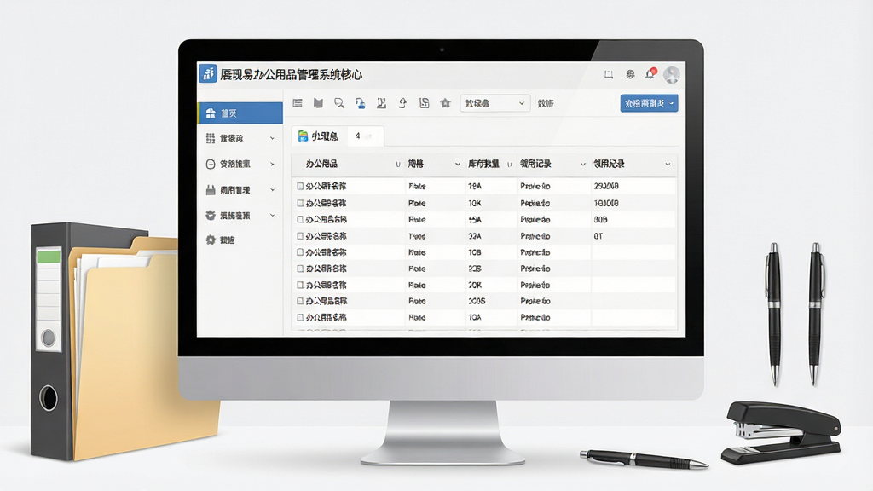Toggle sort arrow on 库存数量 column
The image size is (873, 491).
510,165
